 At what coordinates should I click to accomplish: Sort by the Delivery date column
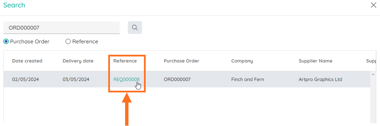click(x=78, y=61)
